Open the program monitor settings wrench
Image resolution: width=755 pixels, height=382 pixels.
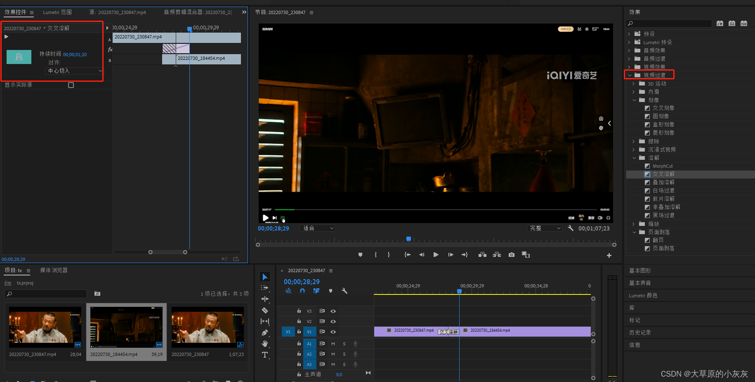571,228
